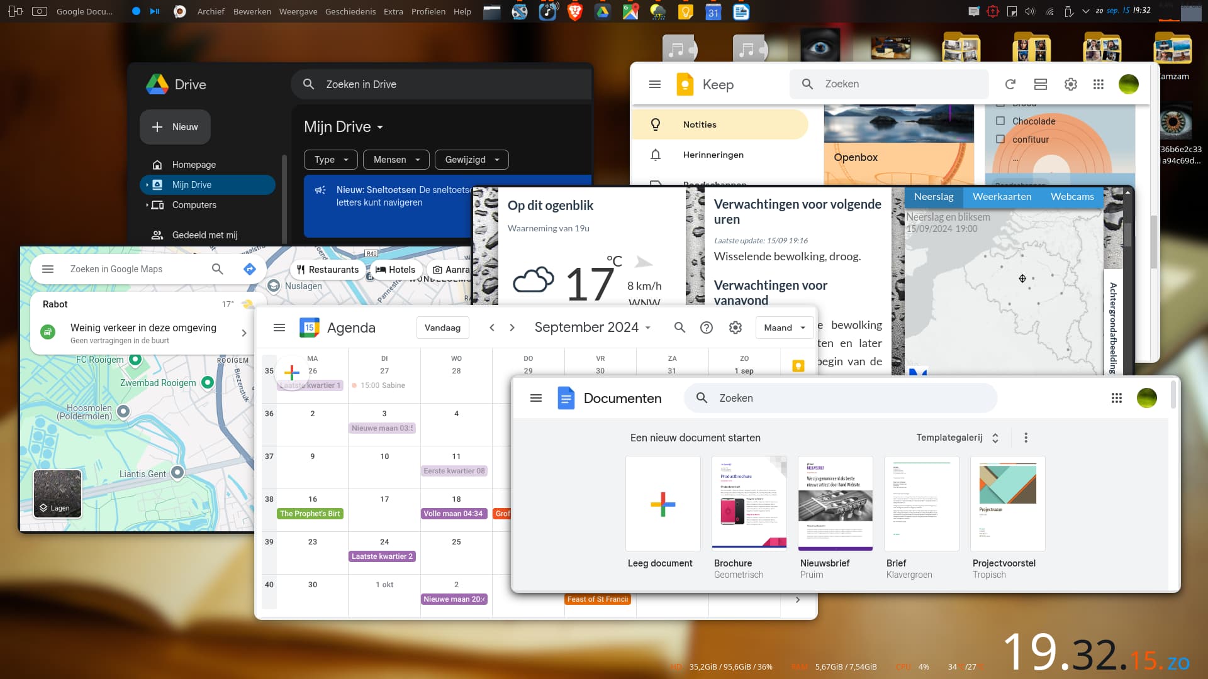1208x679 pixels.
Task: Open Archief menu in top menu bar
Action: (x=211, y=11)
